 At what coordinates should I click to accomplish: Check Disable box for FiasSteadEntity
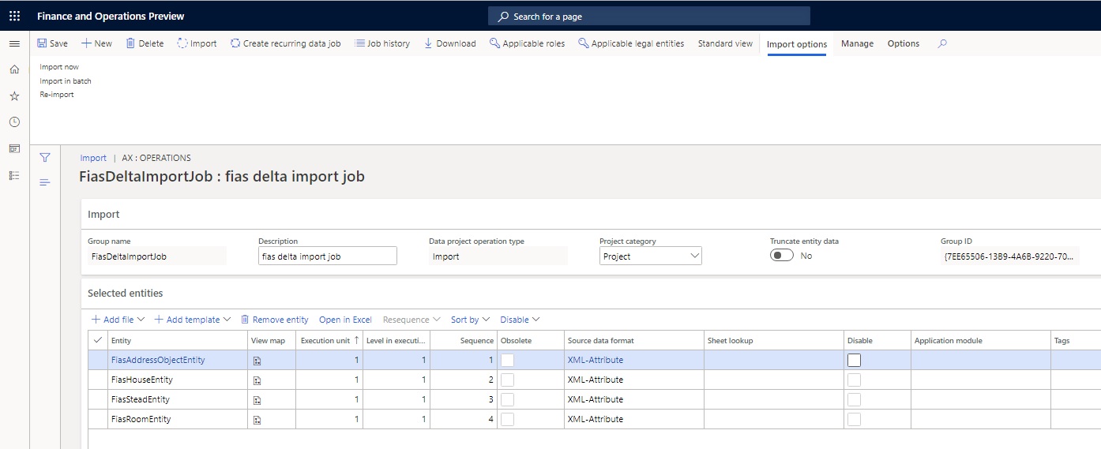click(x=854, y=399)
